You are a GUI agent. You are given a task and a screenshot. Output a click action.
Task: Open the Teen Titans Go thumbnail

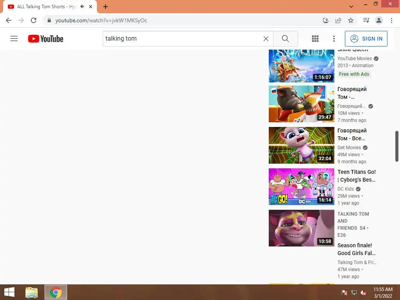click(x=301, y=186)
